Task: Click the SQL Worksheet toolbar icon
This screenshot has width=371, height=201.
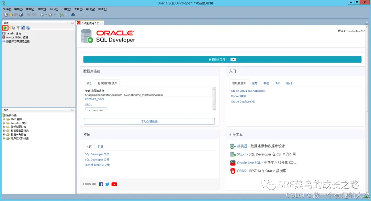Action: pos(61,15)
